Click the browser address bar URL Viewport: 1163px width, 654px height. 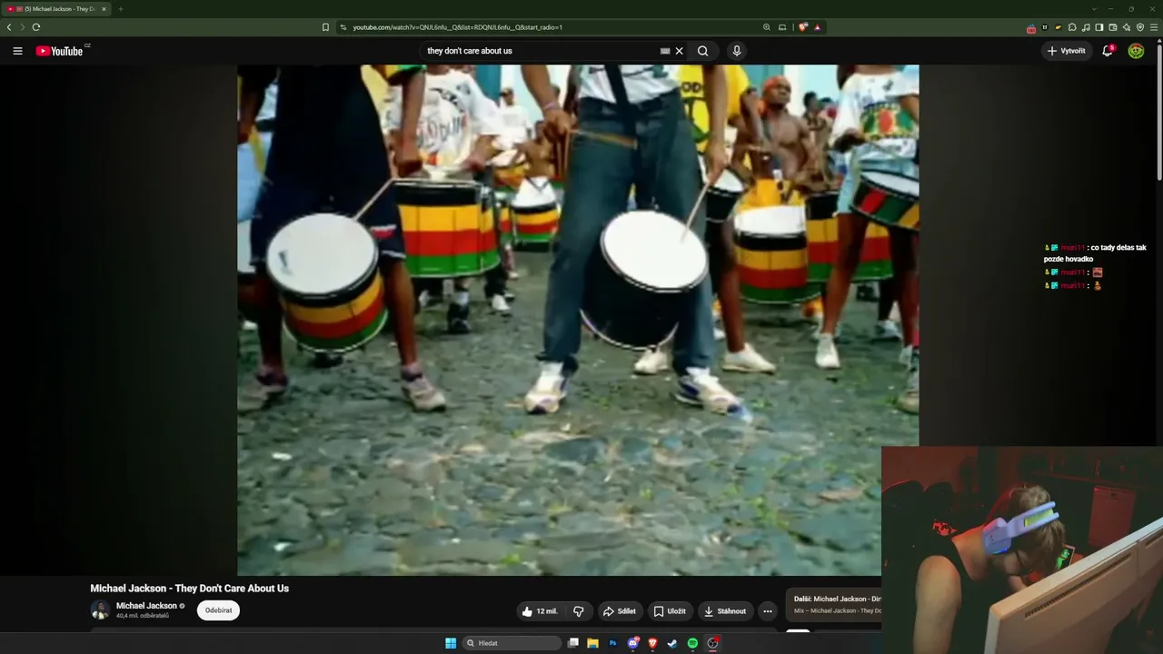[458, 27]
